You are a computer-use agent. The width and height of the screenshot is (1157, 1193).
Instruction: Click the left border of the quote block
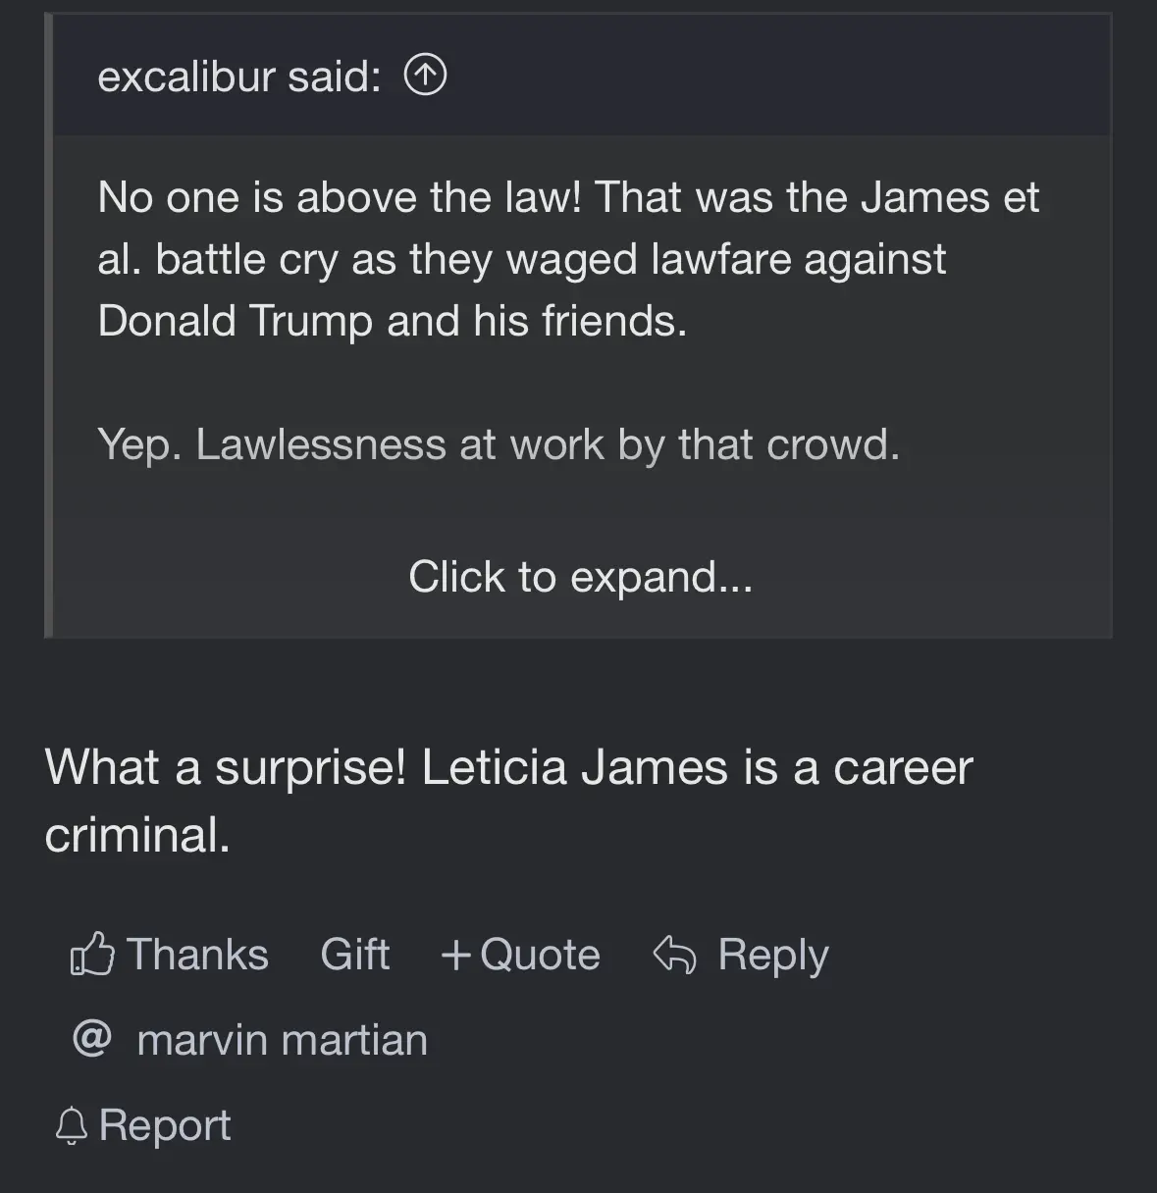coord(48,327)
